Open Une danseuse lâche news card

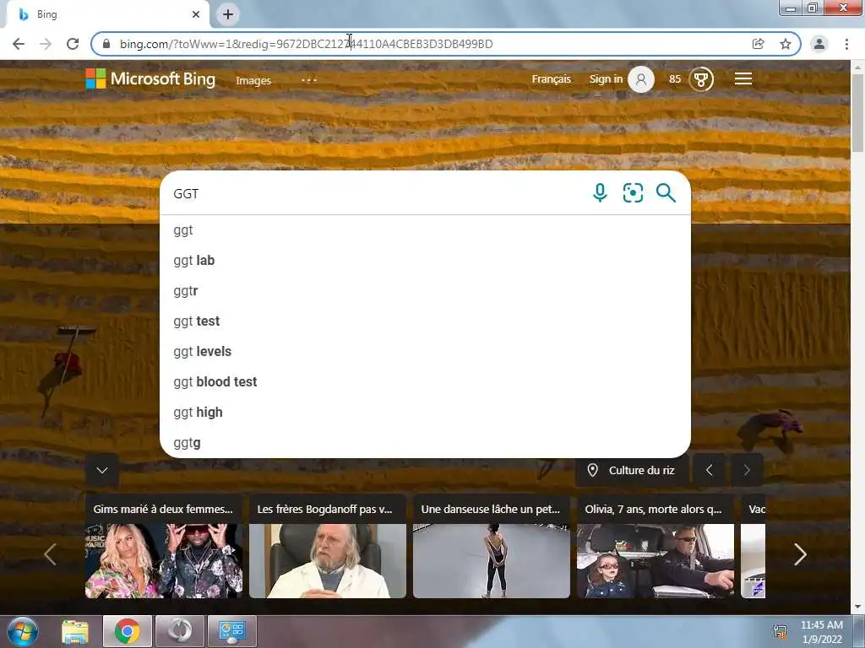(x=492, y=547)
